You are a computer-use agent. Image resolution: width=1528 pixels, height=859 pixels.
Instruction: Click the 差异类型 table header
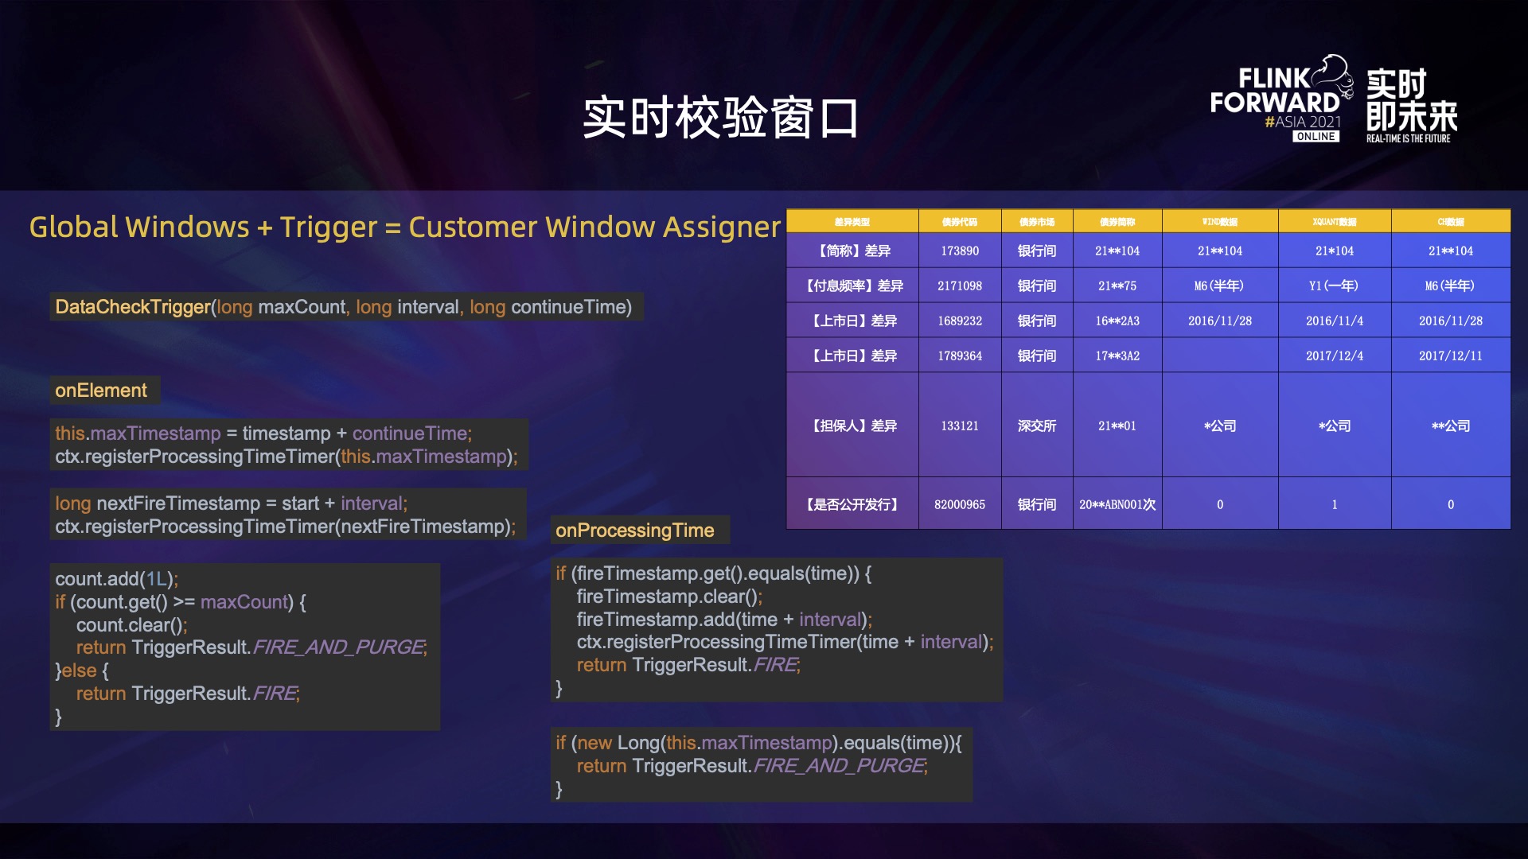(852, 222)
